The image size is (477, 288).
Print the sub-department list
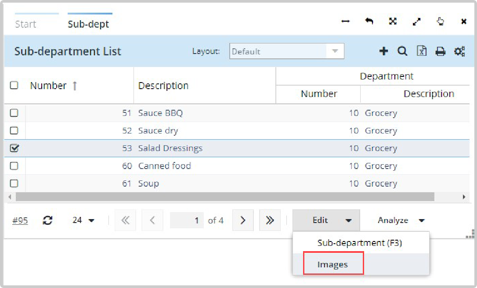pos(440,51)
